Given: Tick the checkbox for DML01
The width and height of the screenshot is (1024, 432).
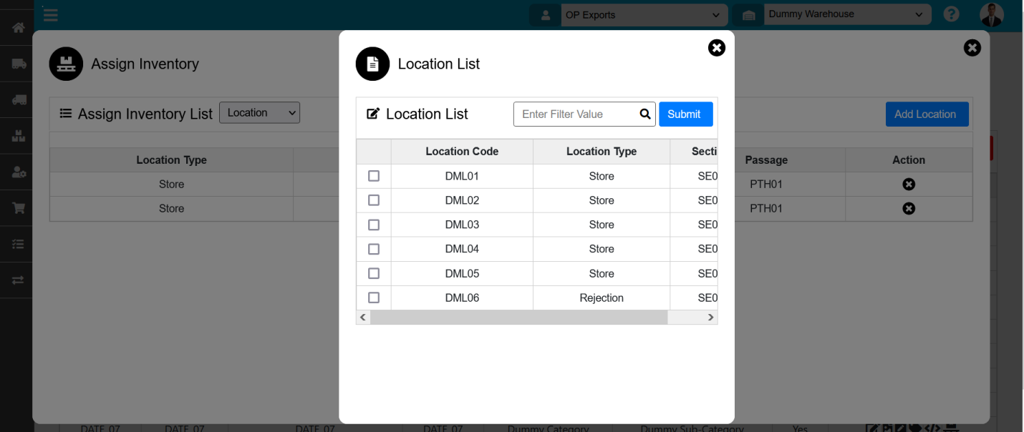Looking at the screenshot, I should click(374, 176).
